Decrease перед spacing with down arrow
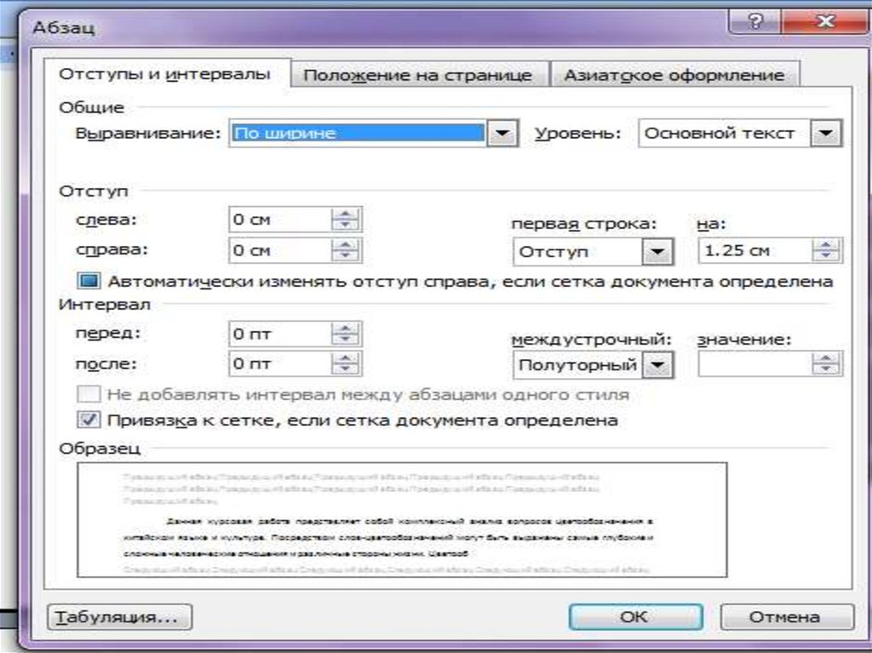 click(x=346, y=340)
